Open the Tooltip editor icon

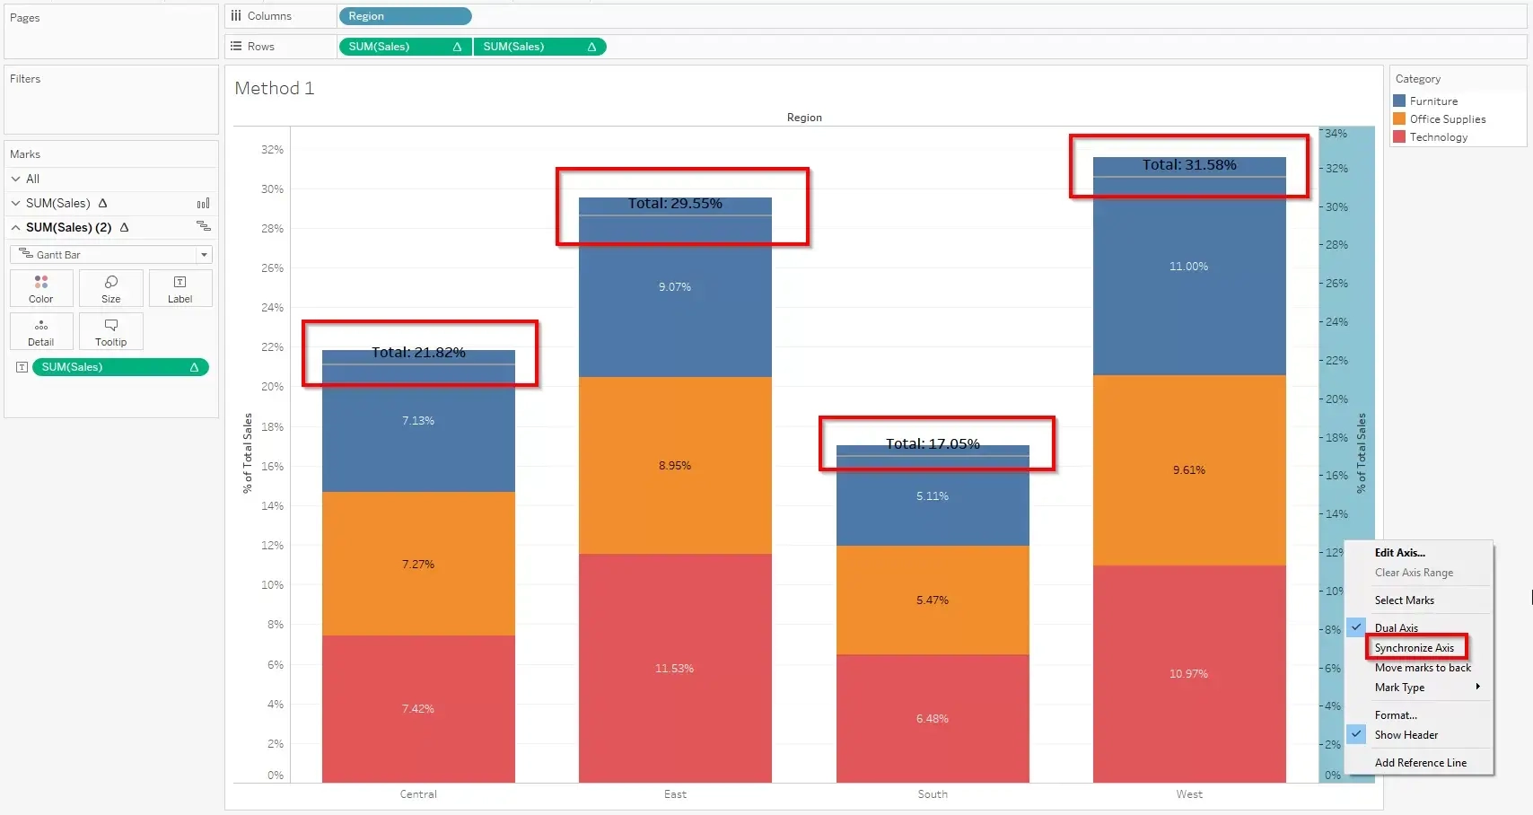tap(110, 330)
